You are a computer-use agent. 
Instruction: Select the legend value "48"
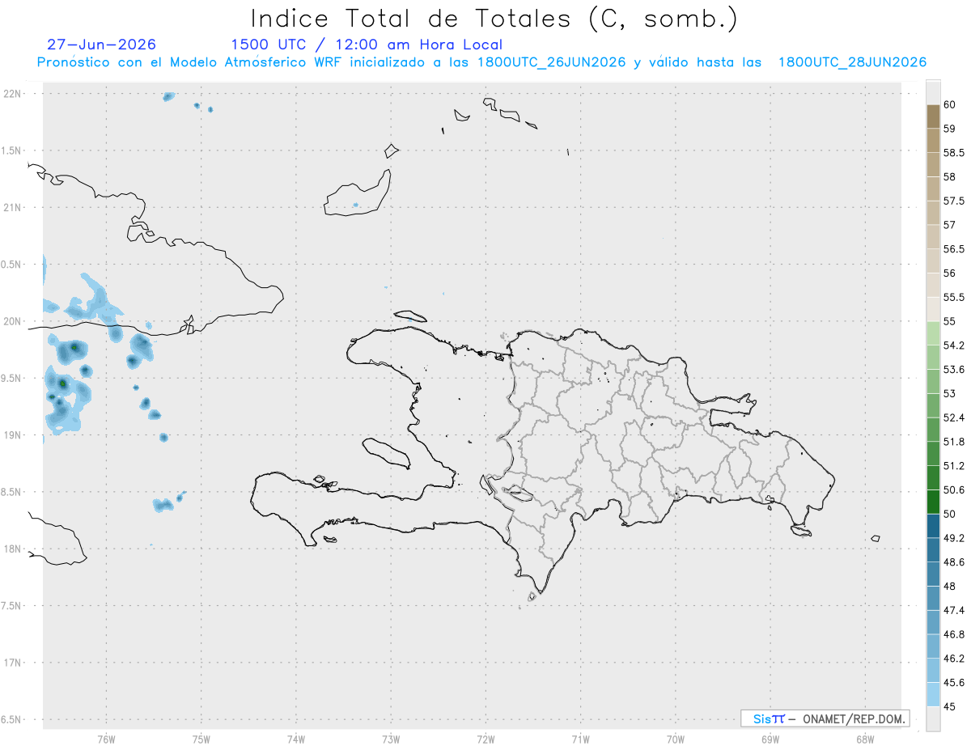click(x=950, y=586)
